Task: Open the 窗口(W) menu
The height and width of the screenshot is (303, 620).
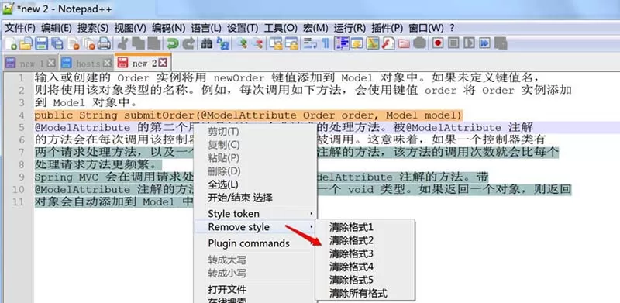Action: tap(425, 28)
